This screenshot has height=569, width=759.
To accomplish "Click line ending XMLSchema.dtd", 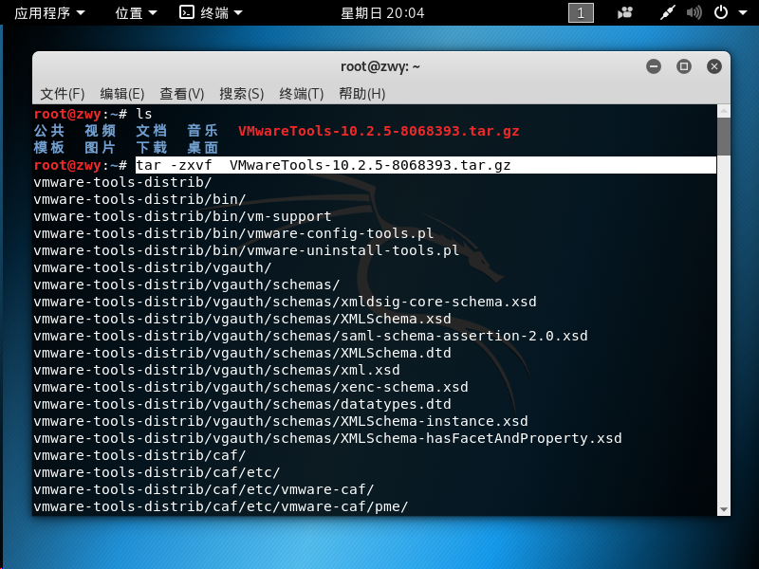I will point(243,353).
